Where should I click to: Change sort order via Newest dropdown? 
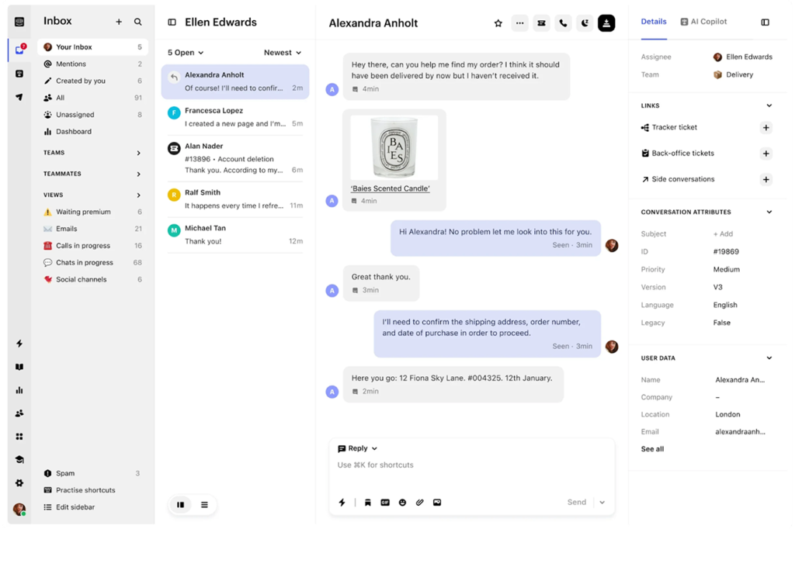coord(283,53)
